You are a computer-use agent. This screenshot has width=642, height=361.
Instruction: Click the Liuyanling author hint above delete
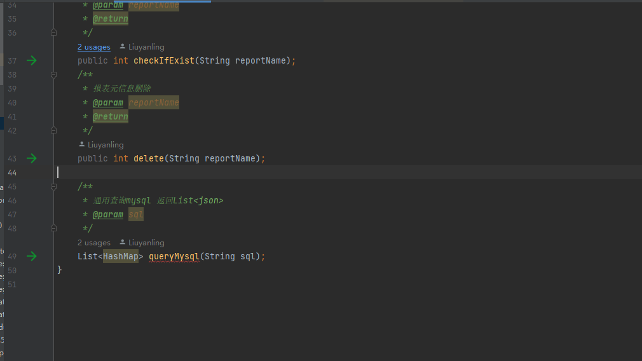pyautogui.click(x=106, y=145)
